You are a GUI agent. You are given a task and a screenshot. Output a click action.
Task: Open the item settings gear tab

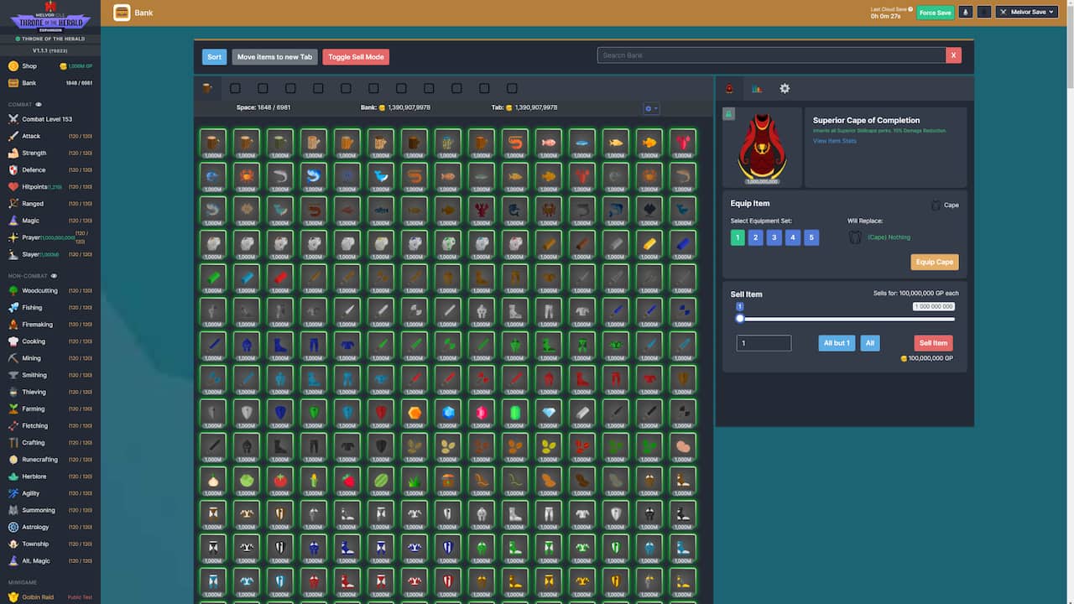click(785, 88)
